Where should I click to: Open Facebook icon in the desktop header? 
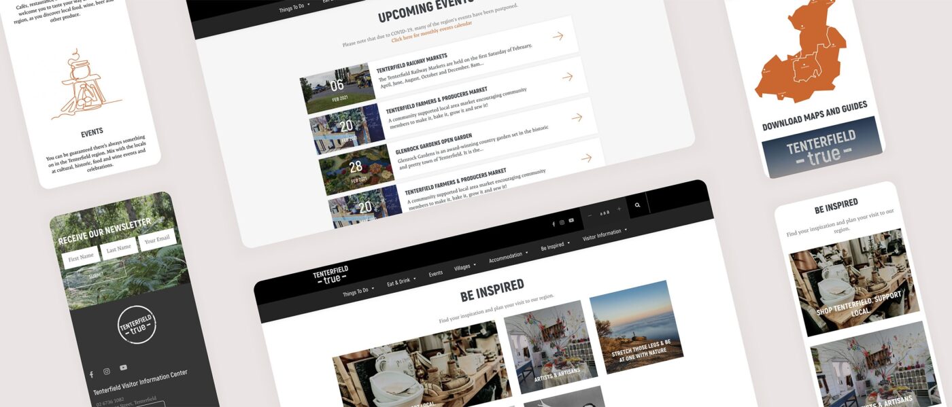[553, 224]
